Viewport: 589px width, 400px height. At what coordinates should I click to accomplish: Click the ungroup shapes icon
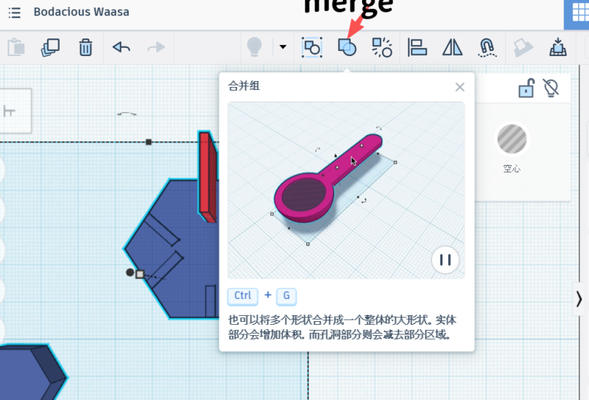click(x=382, y=47)
